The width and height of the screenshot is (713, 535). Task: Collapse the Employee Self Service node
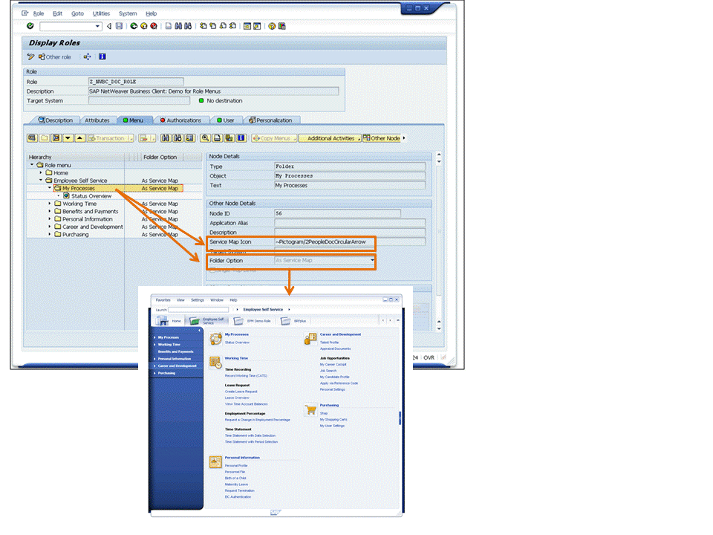[40, 181]
